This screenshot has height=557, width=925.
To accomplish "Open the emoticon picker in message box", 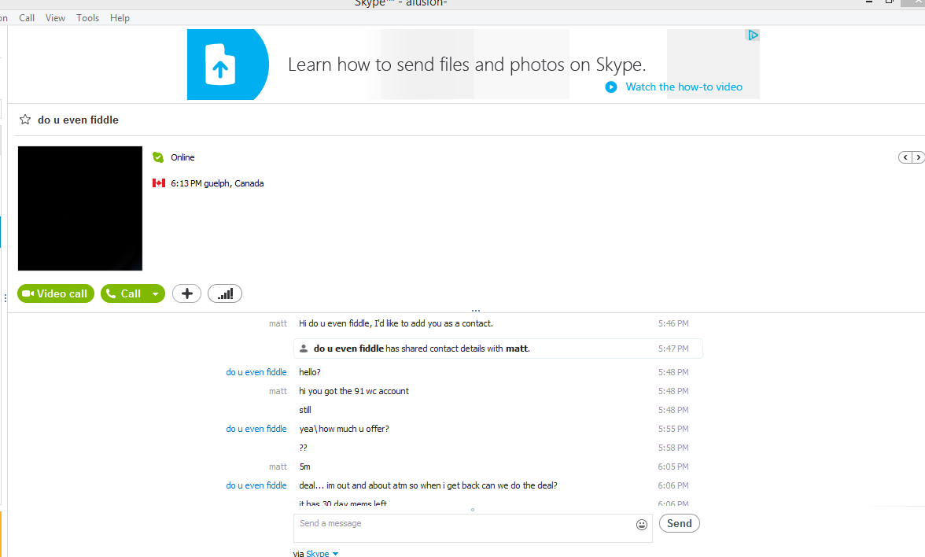I will coord(642,525).
